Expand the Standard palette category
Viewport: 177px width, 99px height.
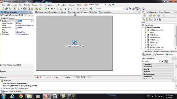point(143,64)
